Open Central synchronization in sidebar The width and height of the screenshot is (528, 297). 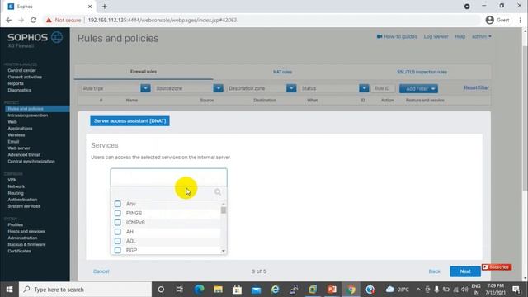(x=31, y=162)
